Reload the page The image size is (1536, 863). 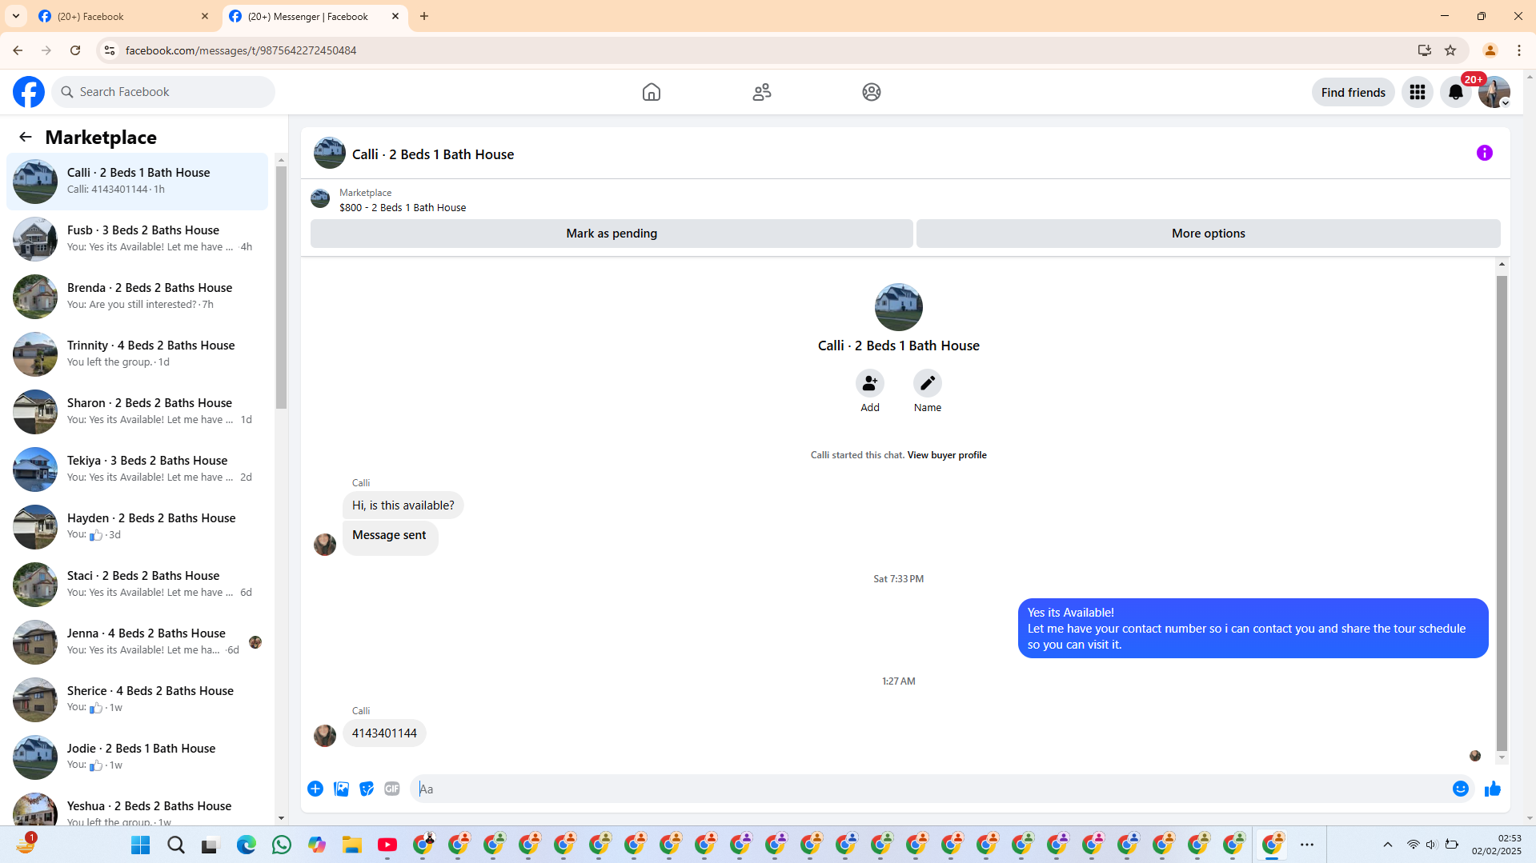(x=75, y=50)
